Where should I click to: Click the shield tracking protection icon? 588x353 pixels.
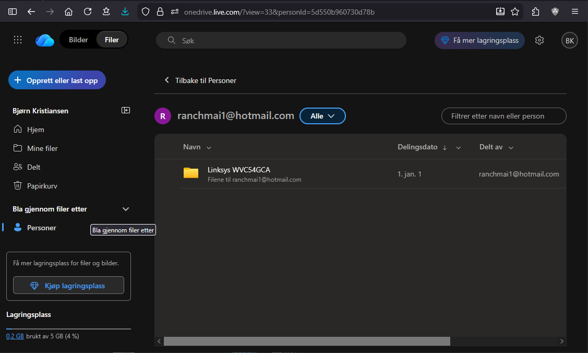[x=146, y=11]
